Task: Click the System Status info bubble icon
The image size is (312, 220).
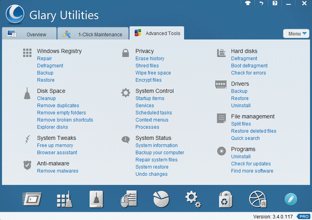Action: pyautogui.click(x=126, y=139)
